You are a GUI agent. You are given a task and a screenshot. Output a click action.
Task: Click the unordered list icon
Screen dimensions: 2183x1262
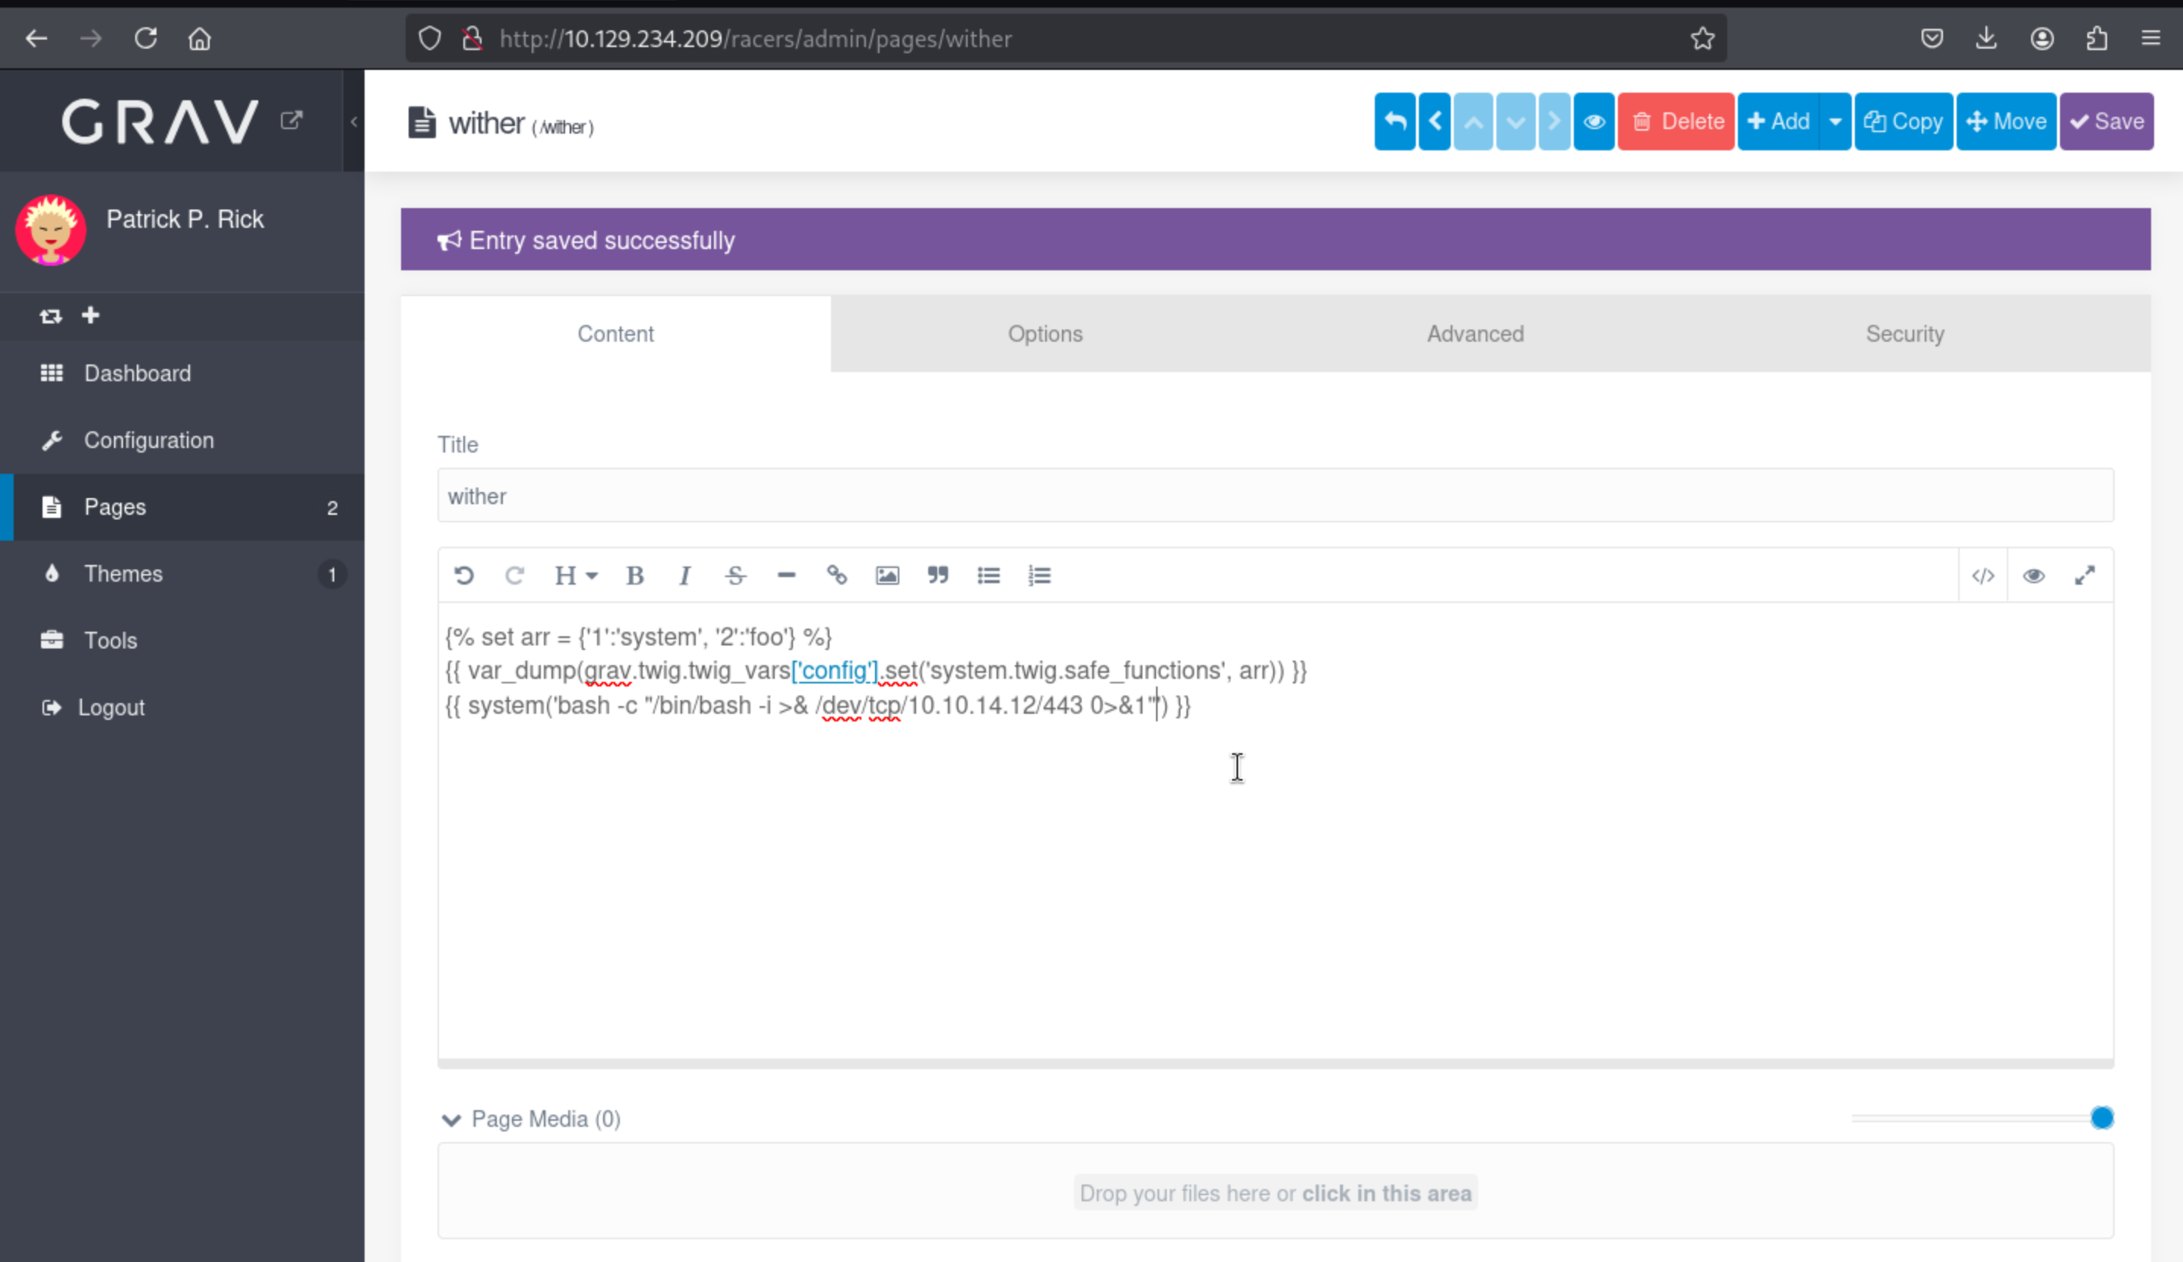pyautogui.click(x=988, y=576)
